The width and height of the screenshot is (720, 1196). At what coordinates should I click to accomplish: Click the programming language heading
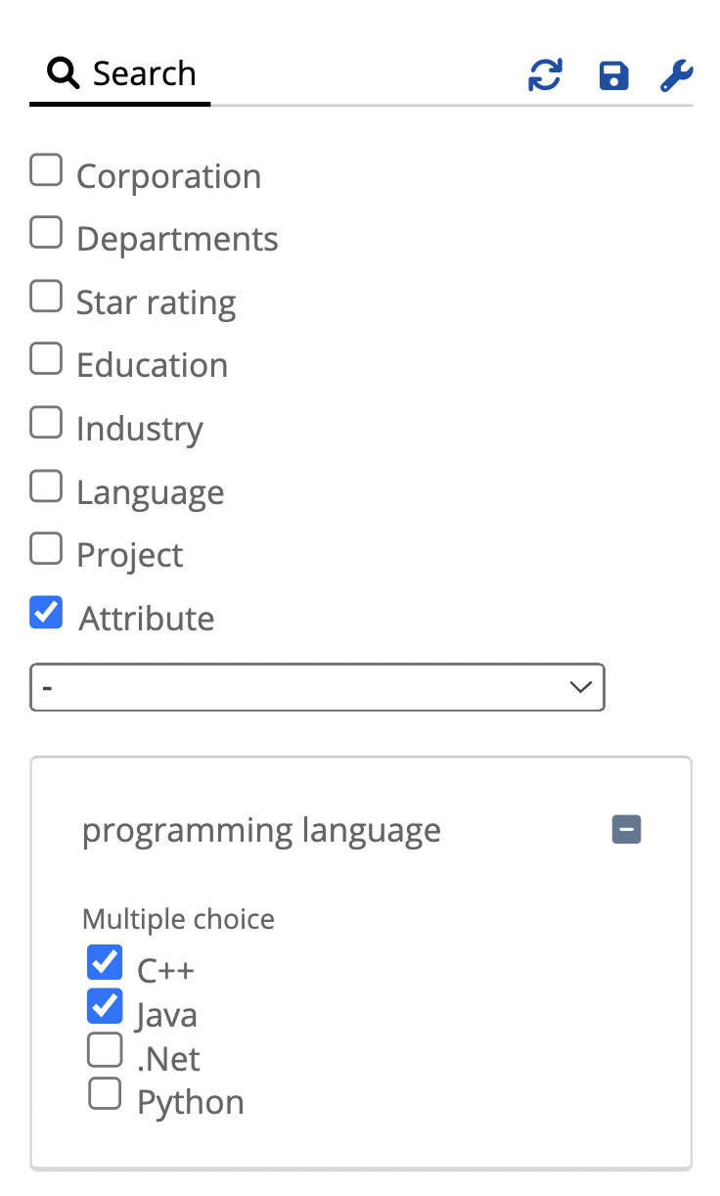click(x=261, y=830)
